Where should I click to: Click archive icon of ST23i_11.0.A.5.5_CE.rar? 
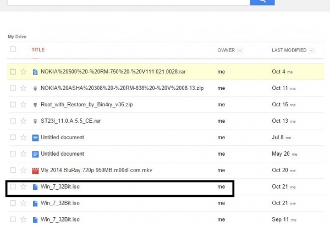tap(35, 121)
